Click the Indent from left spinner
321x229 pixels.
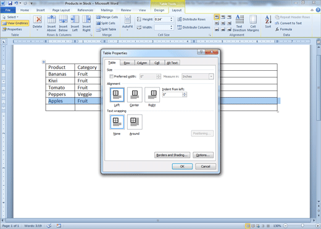pyautogui.click(x=185, y=94)
